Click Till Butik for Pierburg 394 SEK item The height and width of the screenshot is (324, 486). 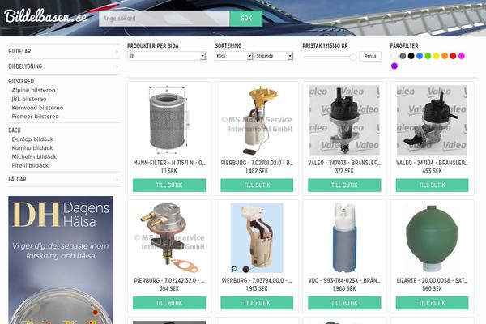169,303
